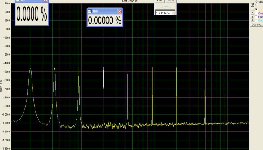This screenshot has height=150, width=263.
Task: Close the THD readout window
Action: point(119,11)
